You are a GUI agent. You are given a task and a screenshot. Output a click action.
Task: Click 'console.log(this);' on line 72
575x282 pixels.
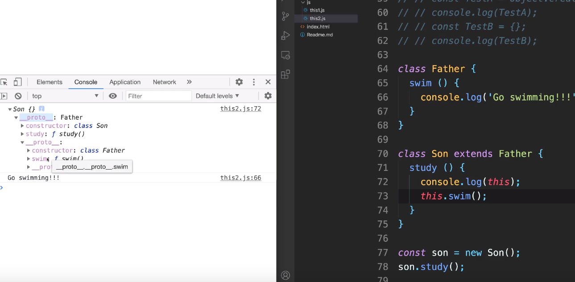click(470, 182)
